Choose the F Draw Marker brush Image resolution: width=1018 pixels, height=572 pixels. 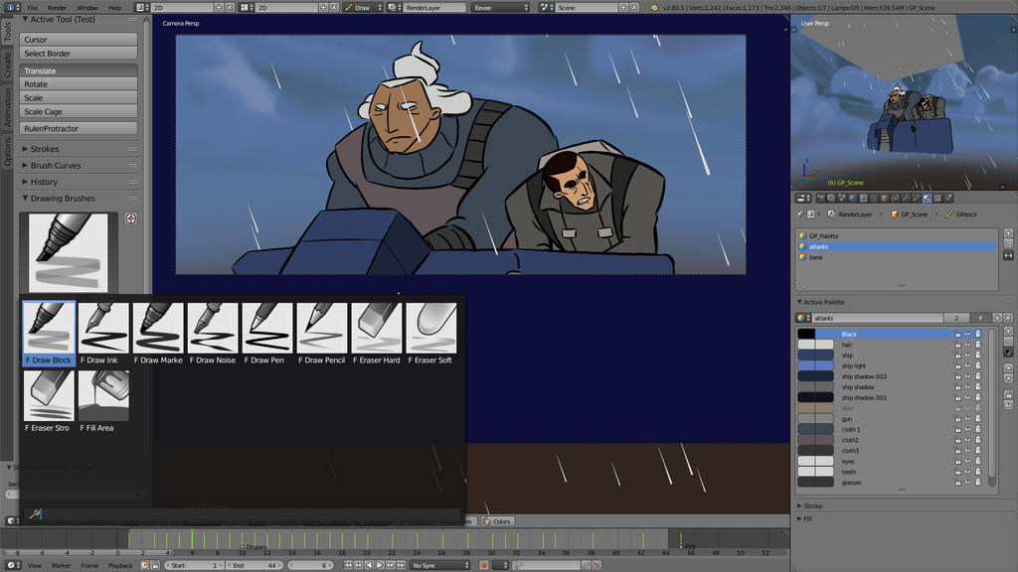click(x=158, y=334)
